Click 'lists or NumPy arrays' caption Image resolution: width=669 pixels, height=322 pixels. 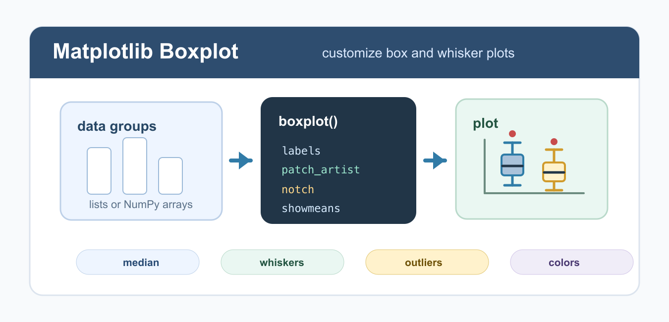[x=141, y=204]
